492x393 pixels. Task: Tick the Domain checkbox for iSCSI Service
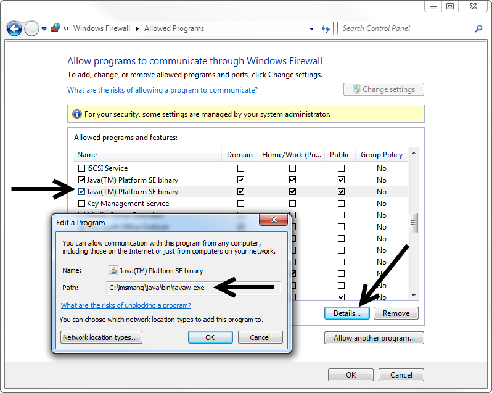point(240,168)
